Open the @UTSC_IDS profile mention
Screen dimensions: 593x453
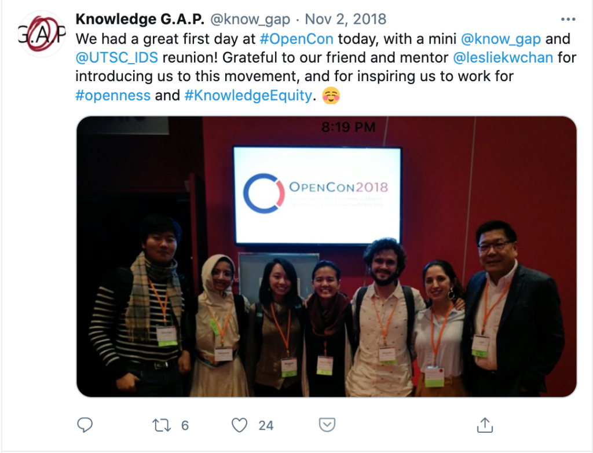116,57
